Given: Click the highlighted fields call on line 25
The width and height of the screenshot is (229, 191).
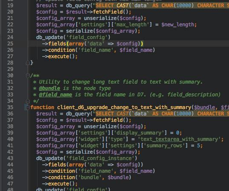Looking at the screenshot, I should click(57, 44).
